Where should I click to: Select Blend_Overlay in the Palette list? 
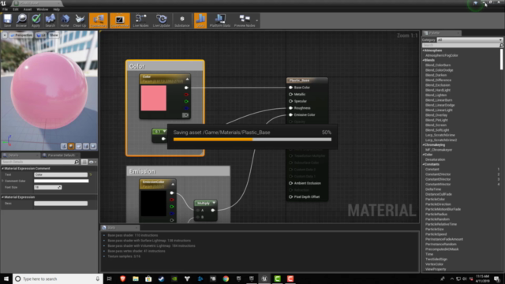coord(436,115)
